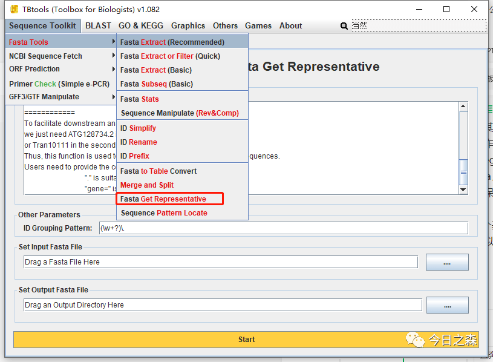Open the Games menu
The height and width of the screenshot is (362, 493).
pyautogui.click(x=258, y=26)
